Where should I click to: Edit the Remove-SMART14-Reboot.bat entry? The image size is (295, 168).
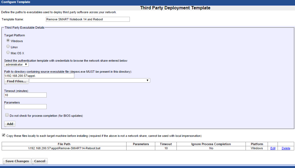pyautogui.click(x=273, y=148)
